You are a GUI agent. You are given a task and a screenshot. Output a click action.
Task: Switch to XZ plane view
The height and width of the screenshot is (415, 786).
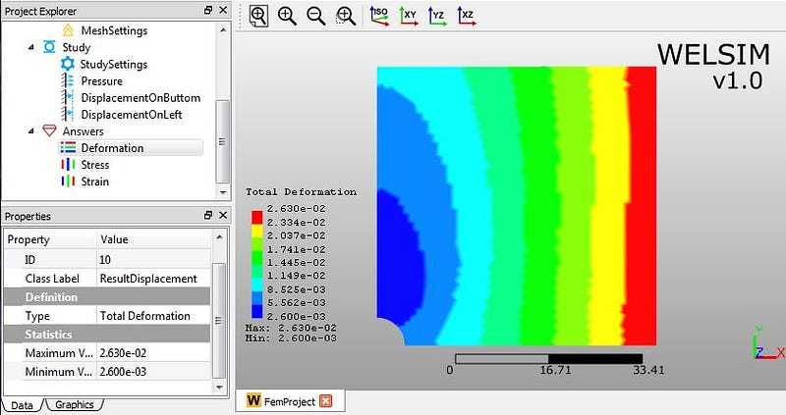pyautogui.click(x=467, y=16)
